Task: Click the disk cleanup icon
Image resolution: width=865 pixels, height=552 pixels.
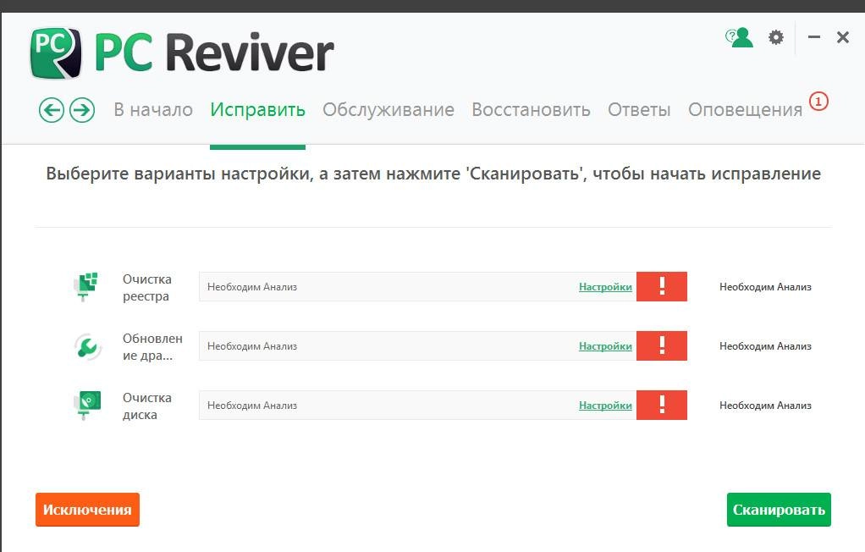Action: point(87,406)
